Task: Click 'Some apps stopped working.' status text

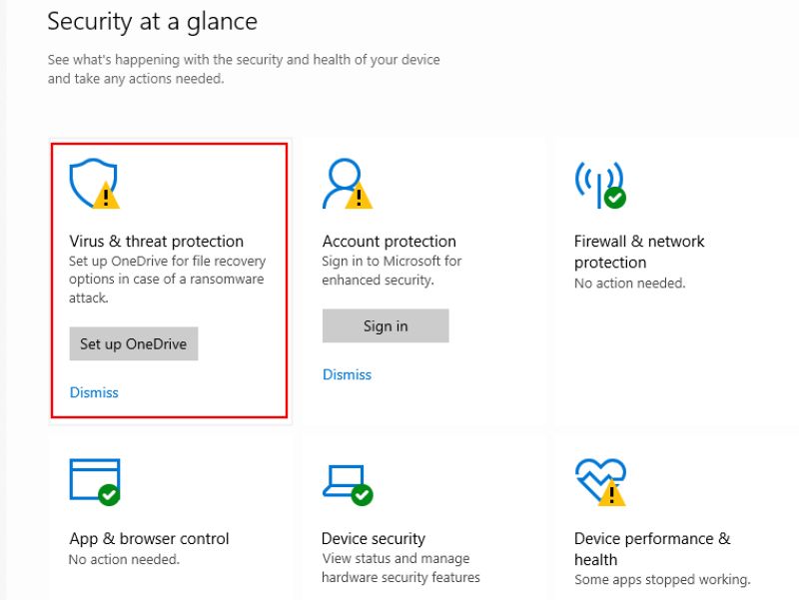Action: [662, 580]
